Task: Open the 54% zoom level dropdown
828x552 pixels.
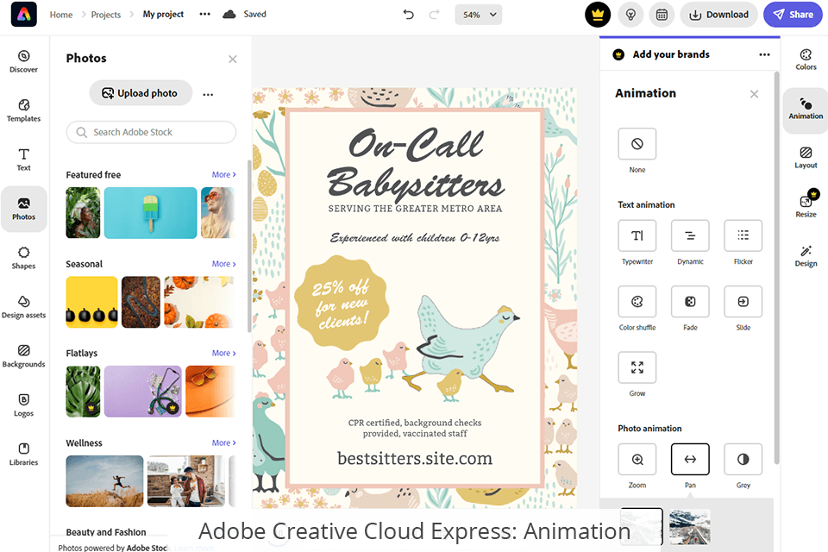Action: click(479, 15)
